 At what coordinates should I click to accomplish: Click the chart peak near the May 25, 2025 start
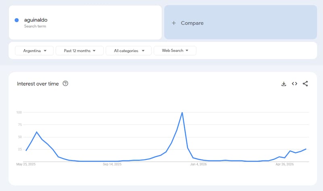[x=37, y=132]
